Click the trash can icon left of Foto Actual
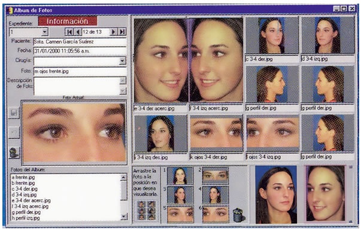Screen dimensions: 361x232 click(x=14, y=152)
